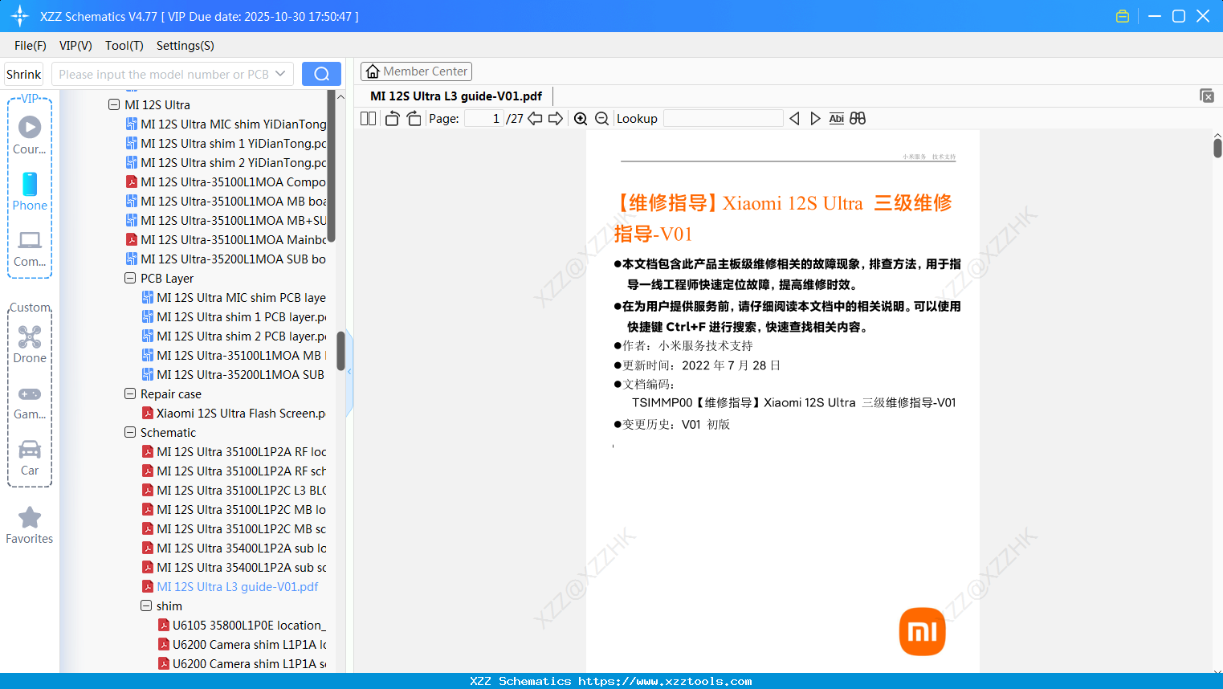Open the Member Center page
The height and width of the screenshot is (689, 1223).
pyautogui.click(x=416, y=71)
